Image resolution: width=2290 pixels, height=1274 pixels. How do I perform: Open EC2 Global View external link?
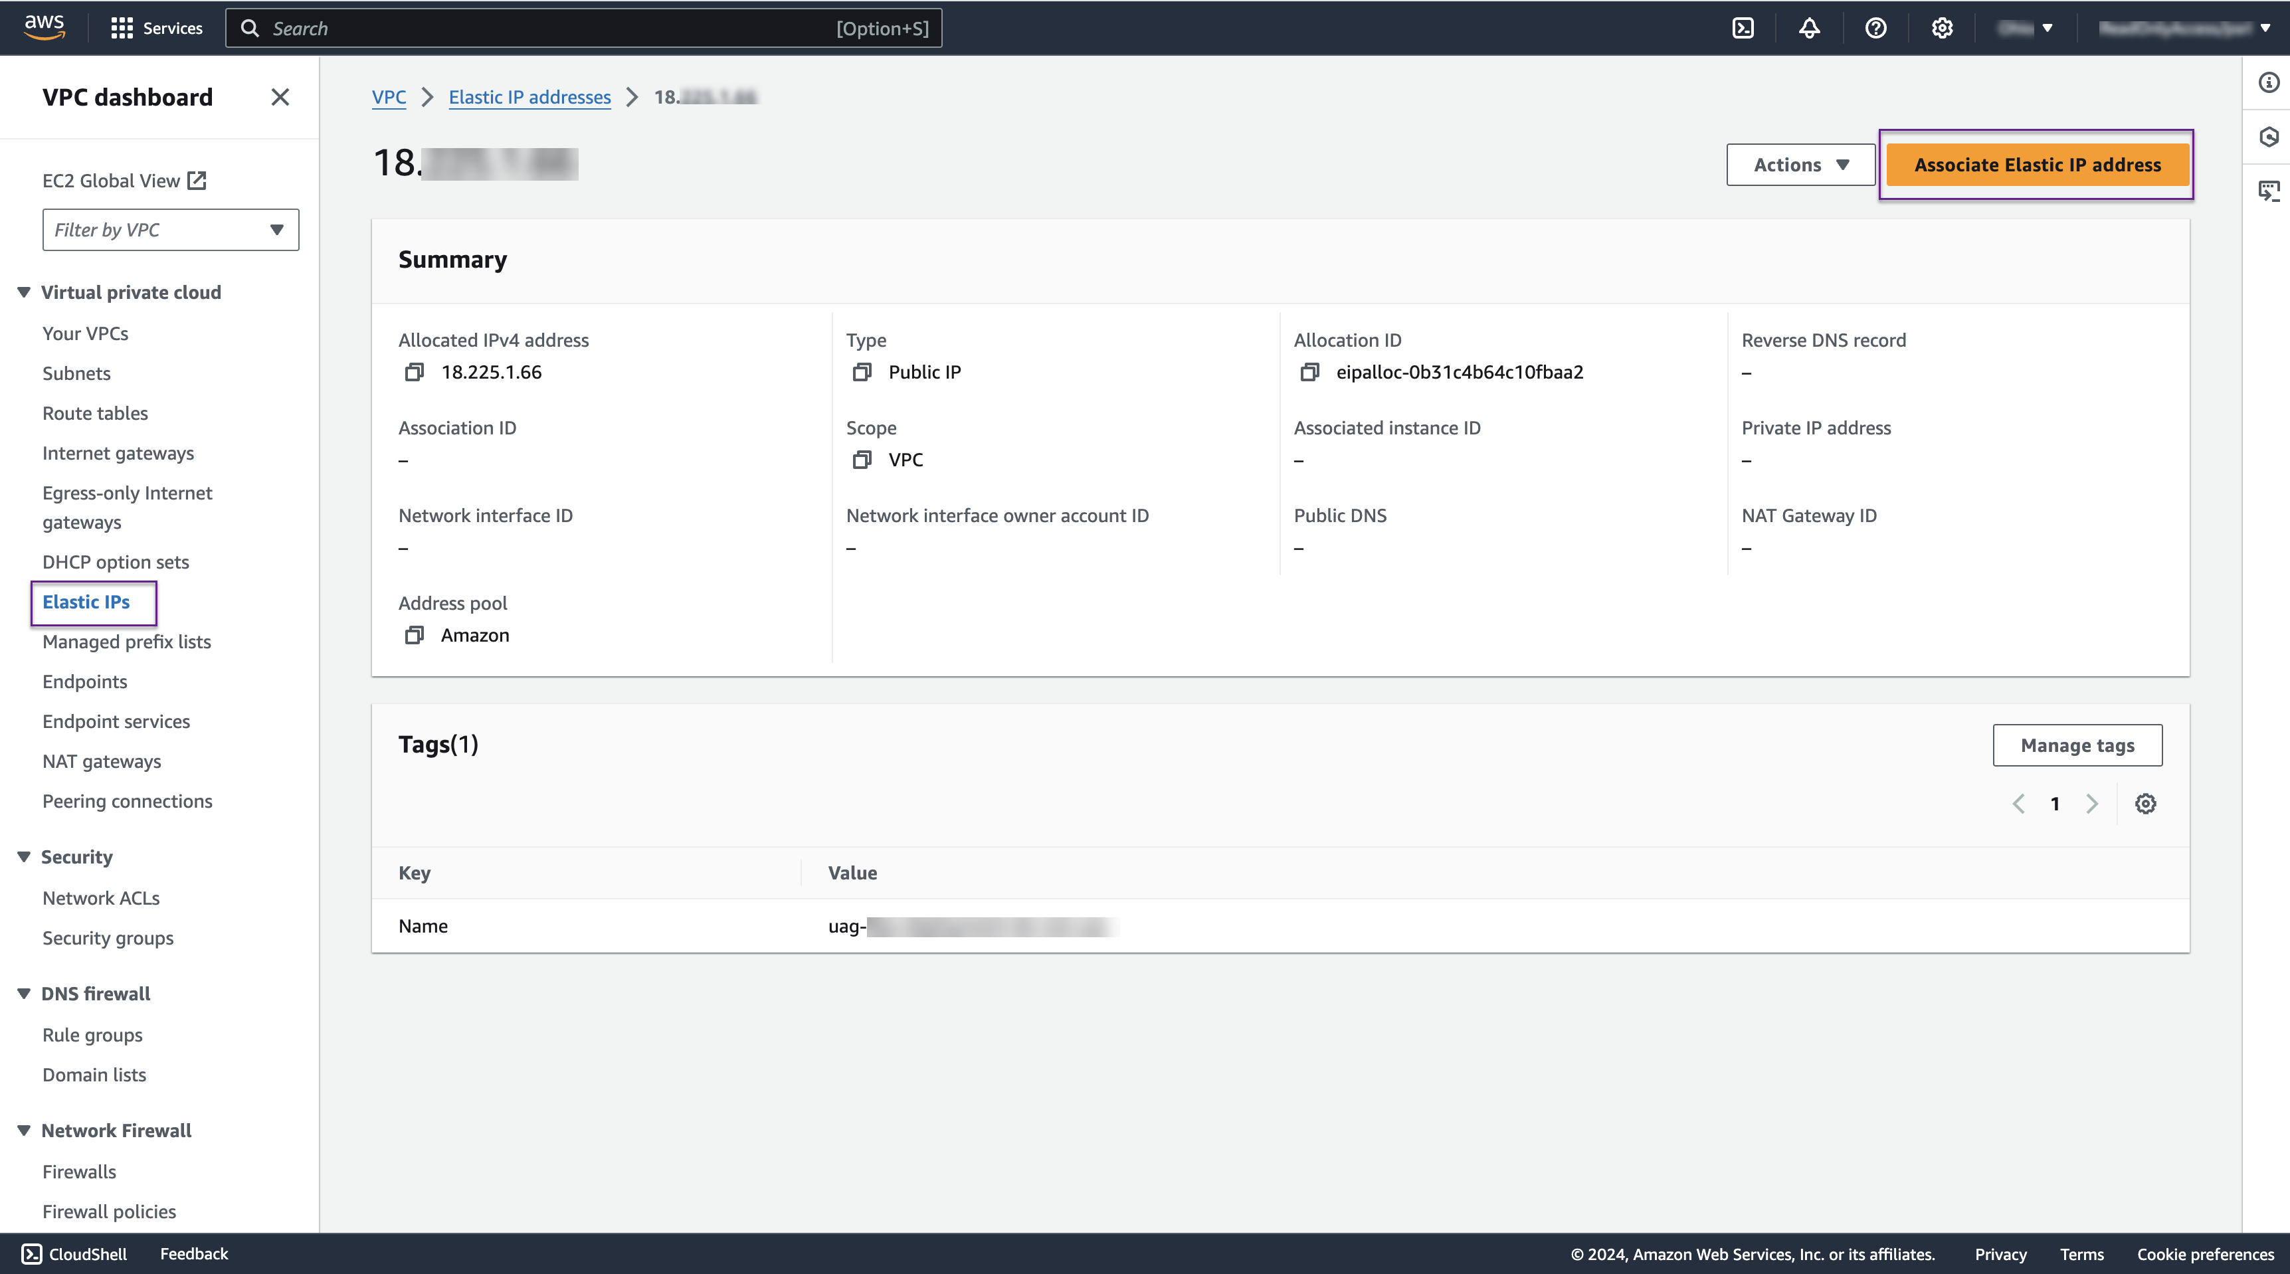(124, 181)
